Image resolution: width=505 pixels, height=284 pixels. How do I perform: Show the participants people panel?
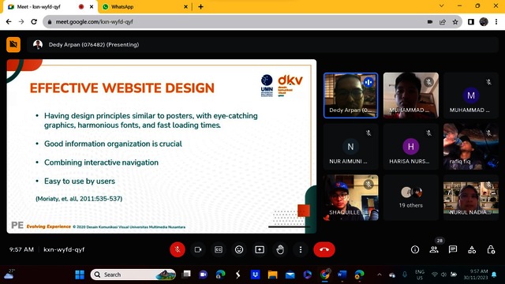(x=434, y=249)
